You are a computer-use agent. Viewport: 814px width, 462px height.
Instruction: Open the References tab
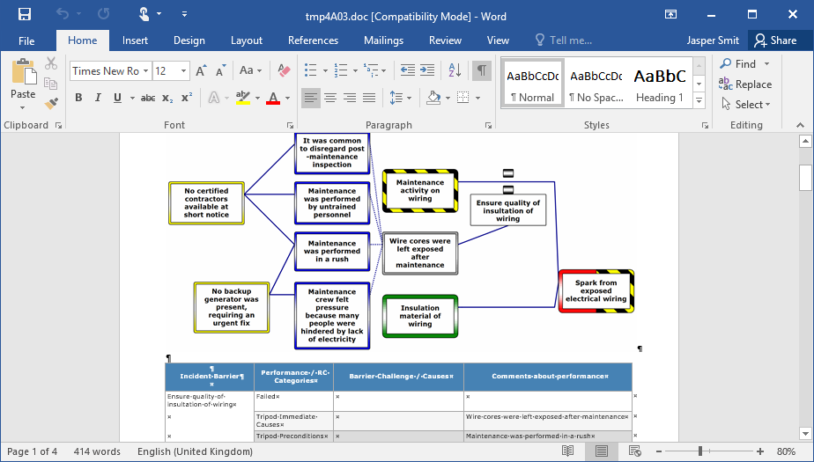tap(313, 40)
